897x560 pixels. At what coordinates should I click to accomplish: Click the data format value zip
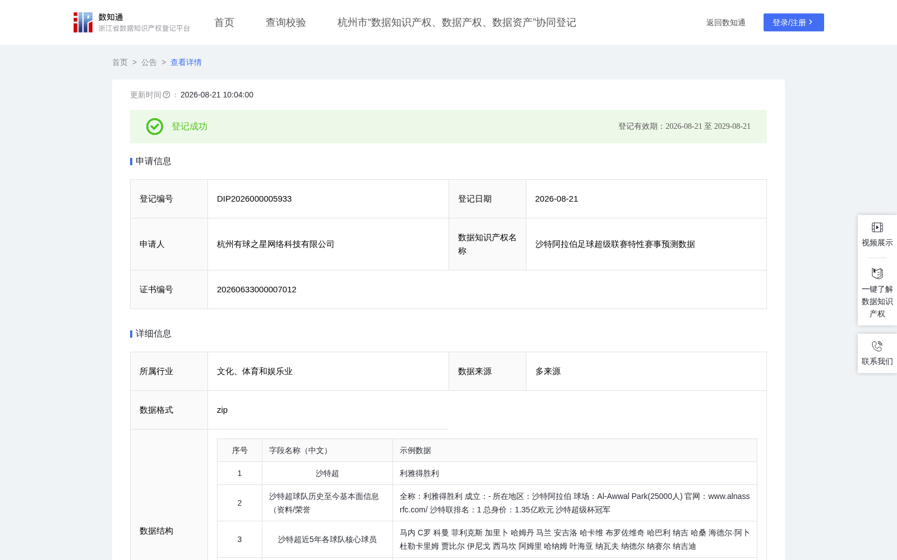[x=222, y=410]
